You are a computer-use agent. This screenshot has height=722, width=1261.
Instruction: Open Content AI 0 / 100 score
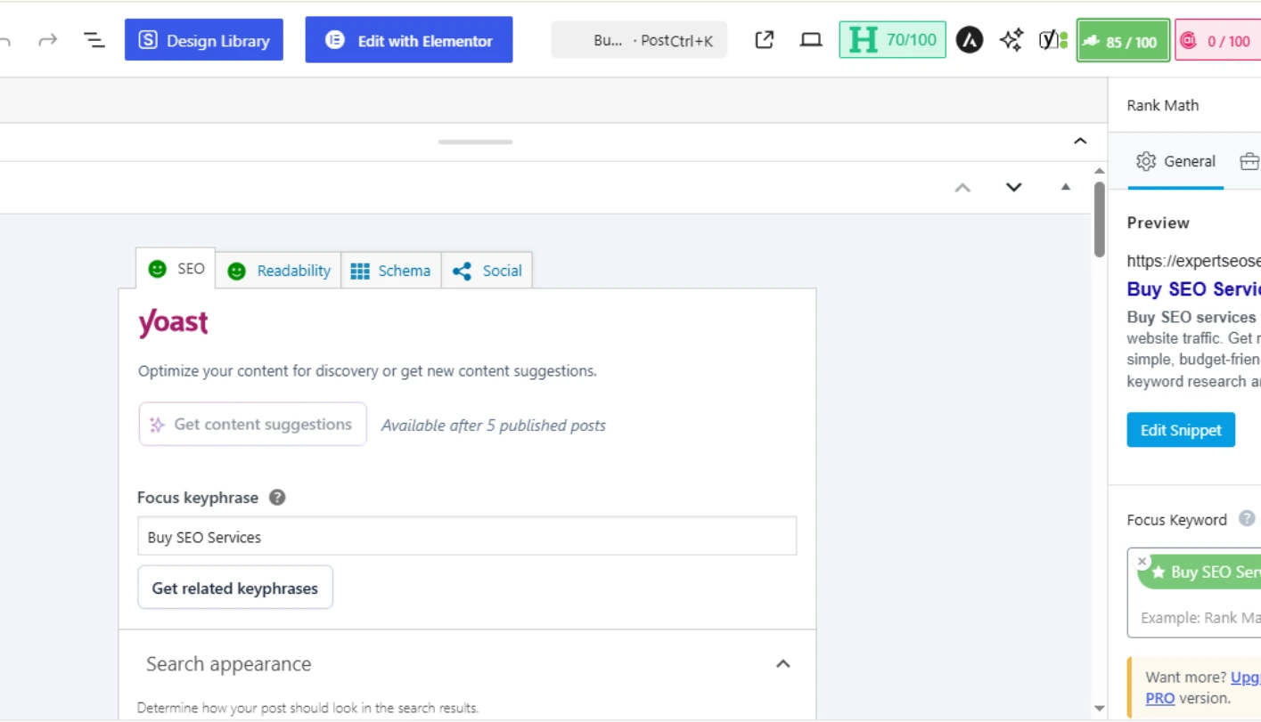[x=1217, y=41]
